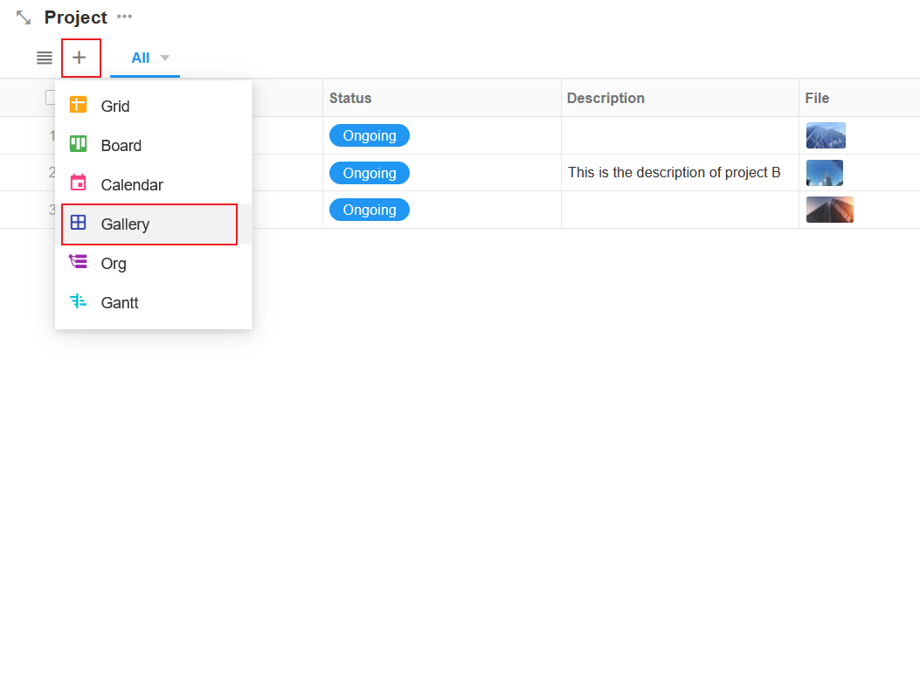Click the green Board view icon
Screen dimensions: 920x676
[78, 144]
